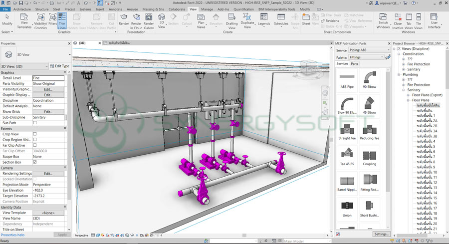449x244 pixels.
Task: Choose the Reducing Tee fitting
Action: [369, 131]
